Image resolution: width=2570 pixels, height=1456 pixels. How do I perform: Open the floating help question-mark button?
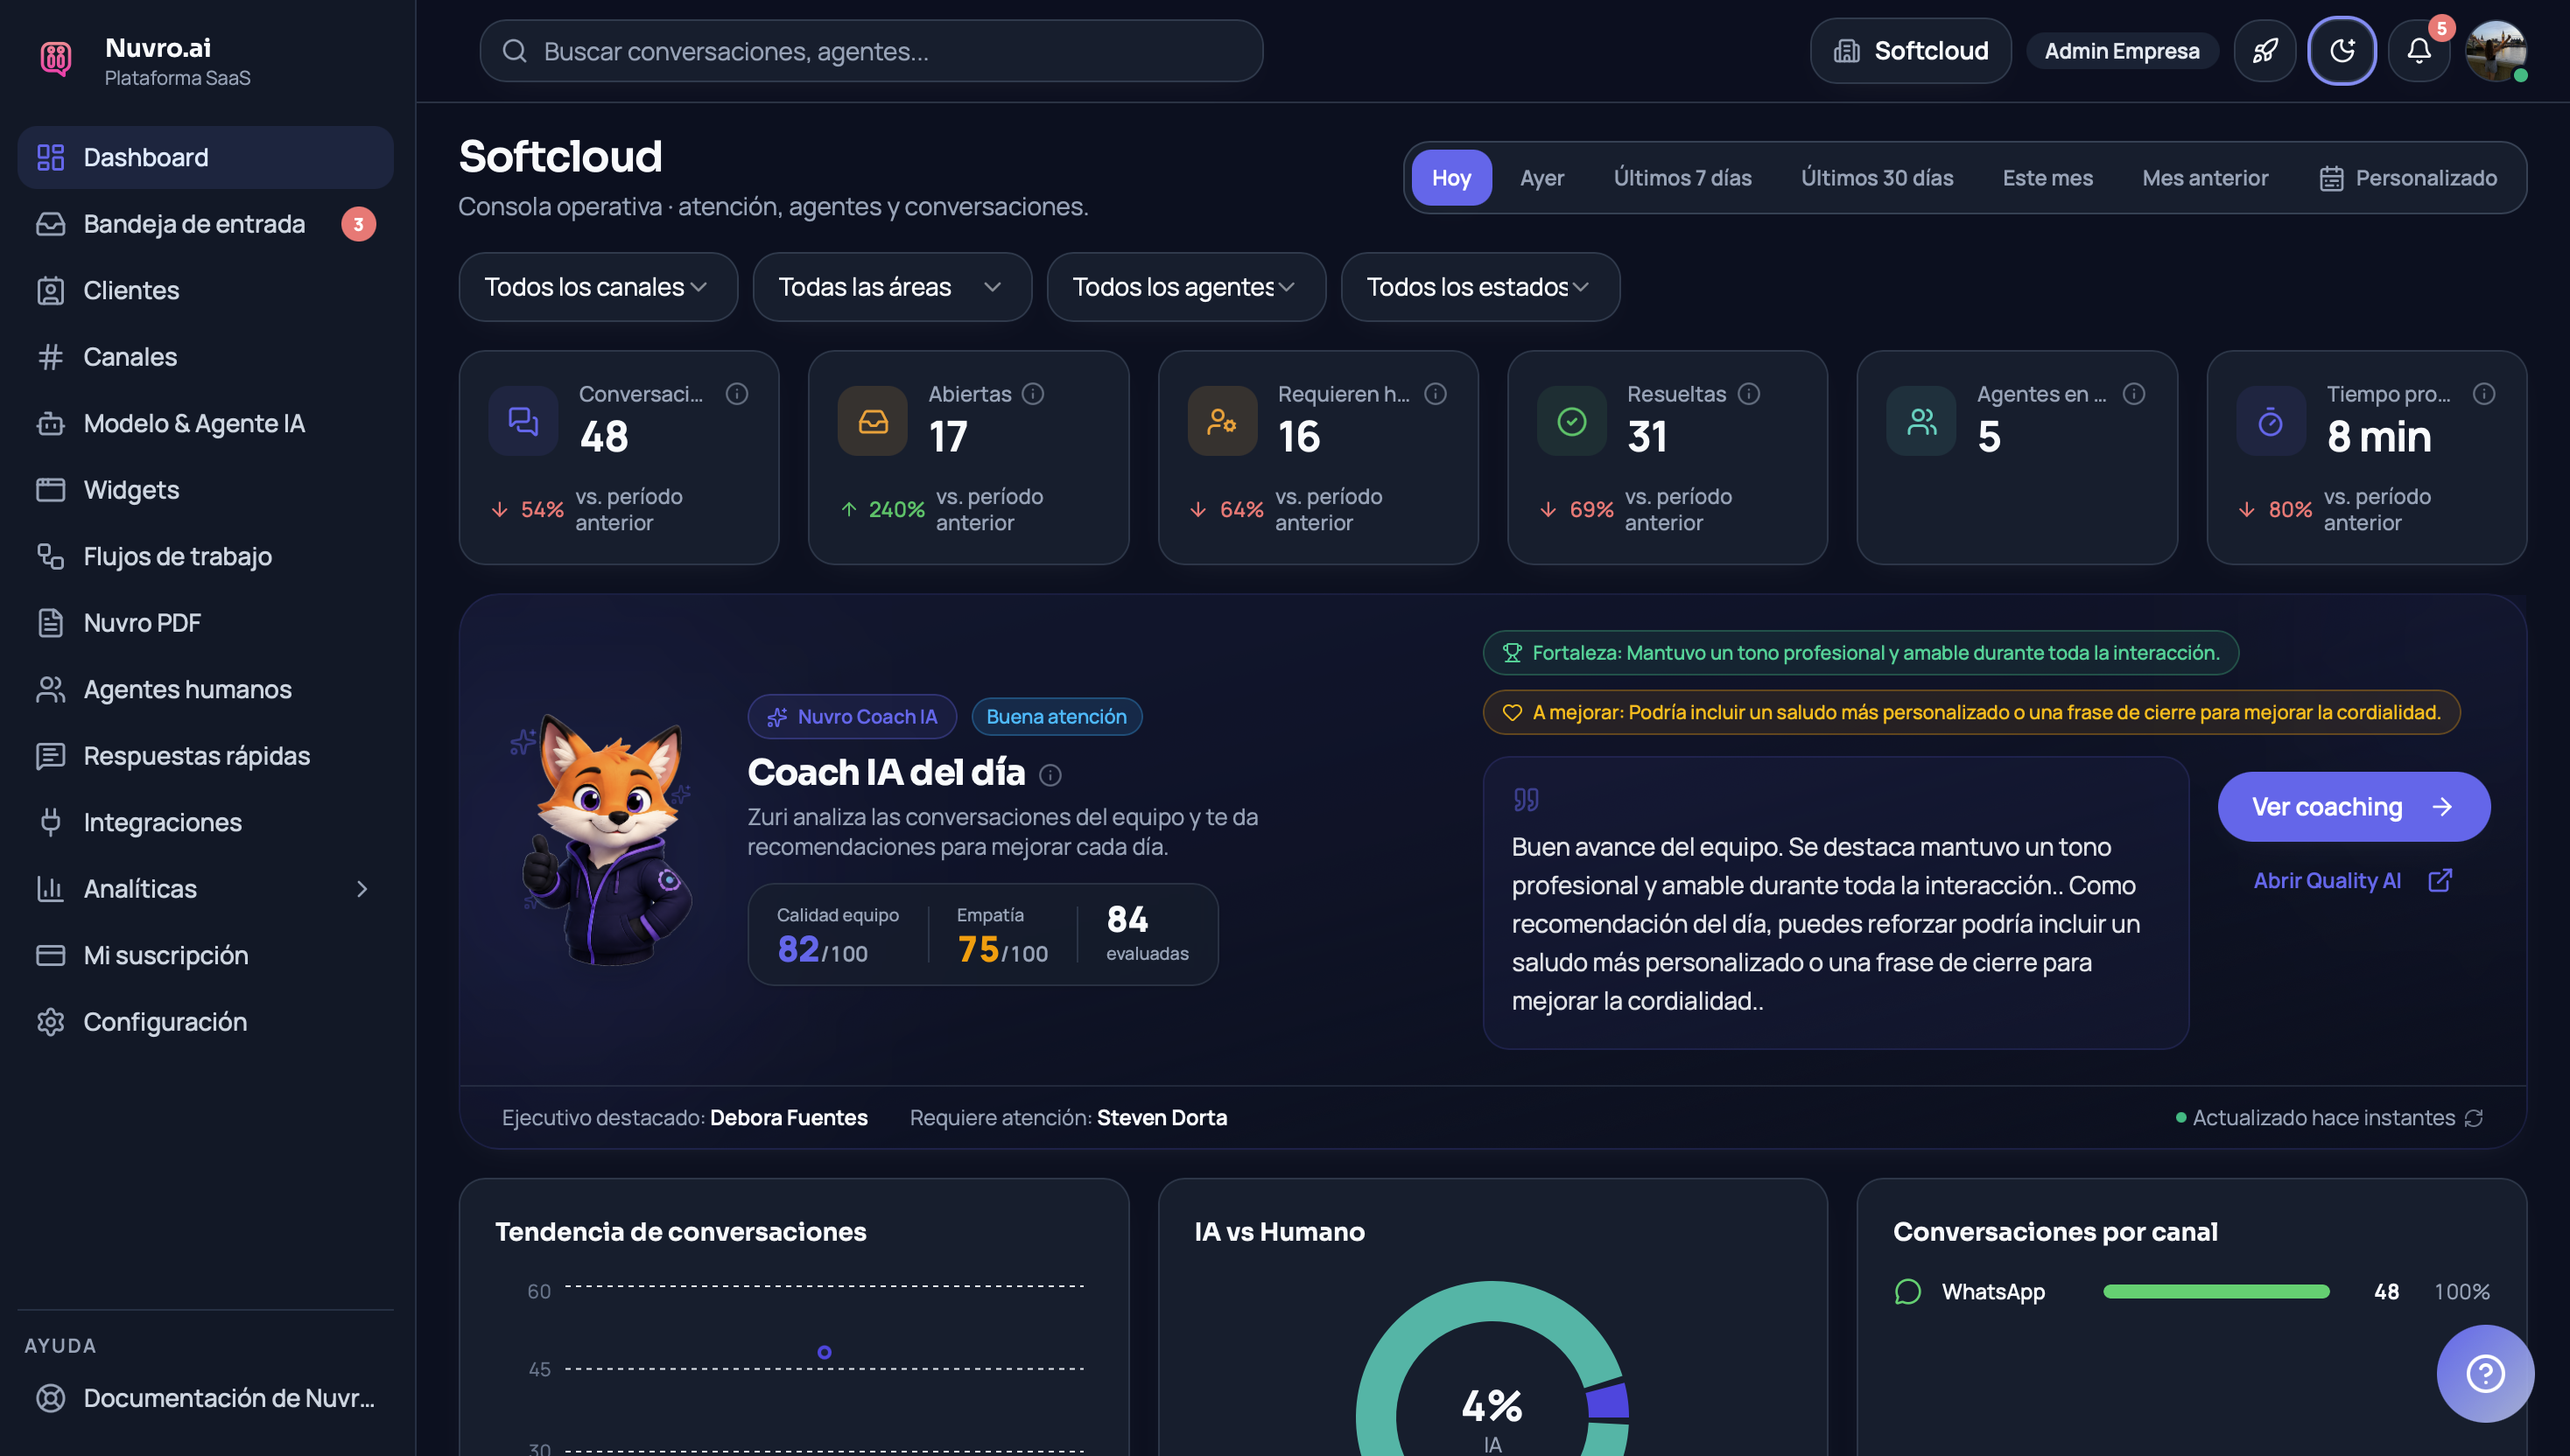click(2485, 1374)
